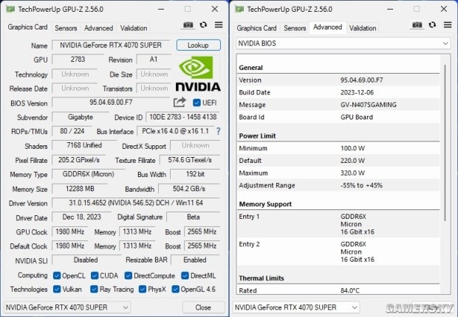Click Memory Support Entry 2 row
Image resolution: width=458 pixels, height=317 pixels.
pos(338,251)
